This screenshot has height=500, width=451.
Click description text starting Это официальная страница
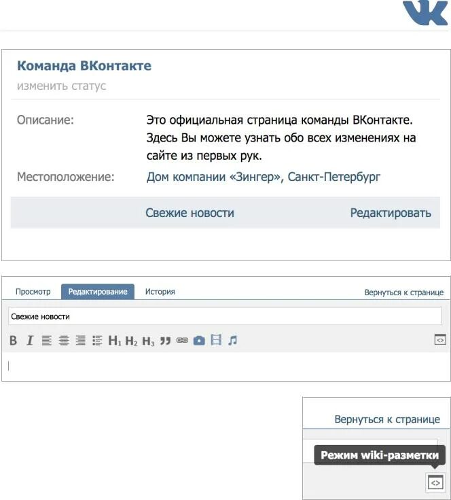[281, 137]
